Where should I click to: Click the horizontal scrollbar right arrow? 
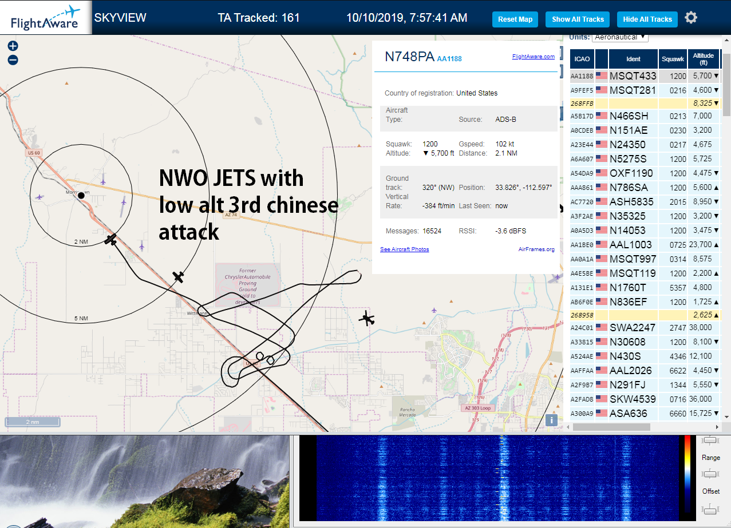[718, 427]
